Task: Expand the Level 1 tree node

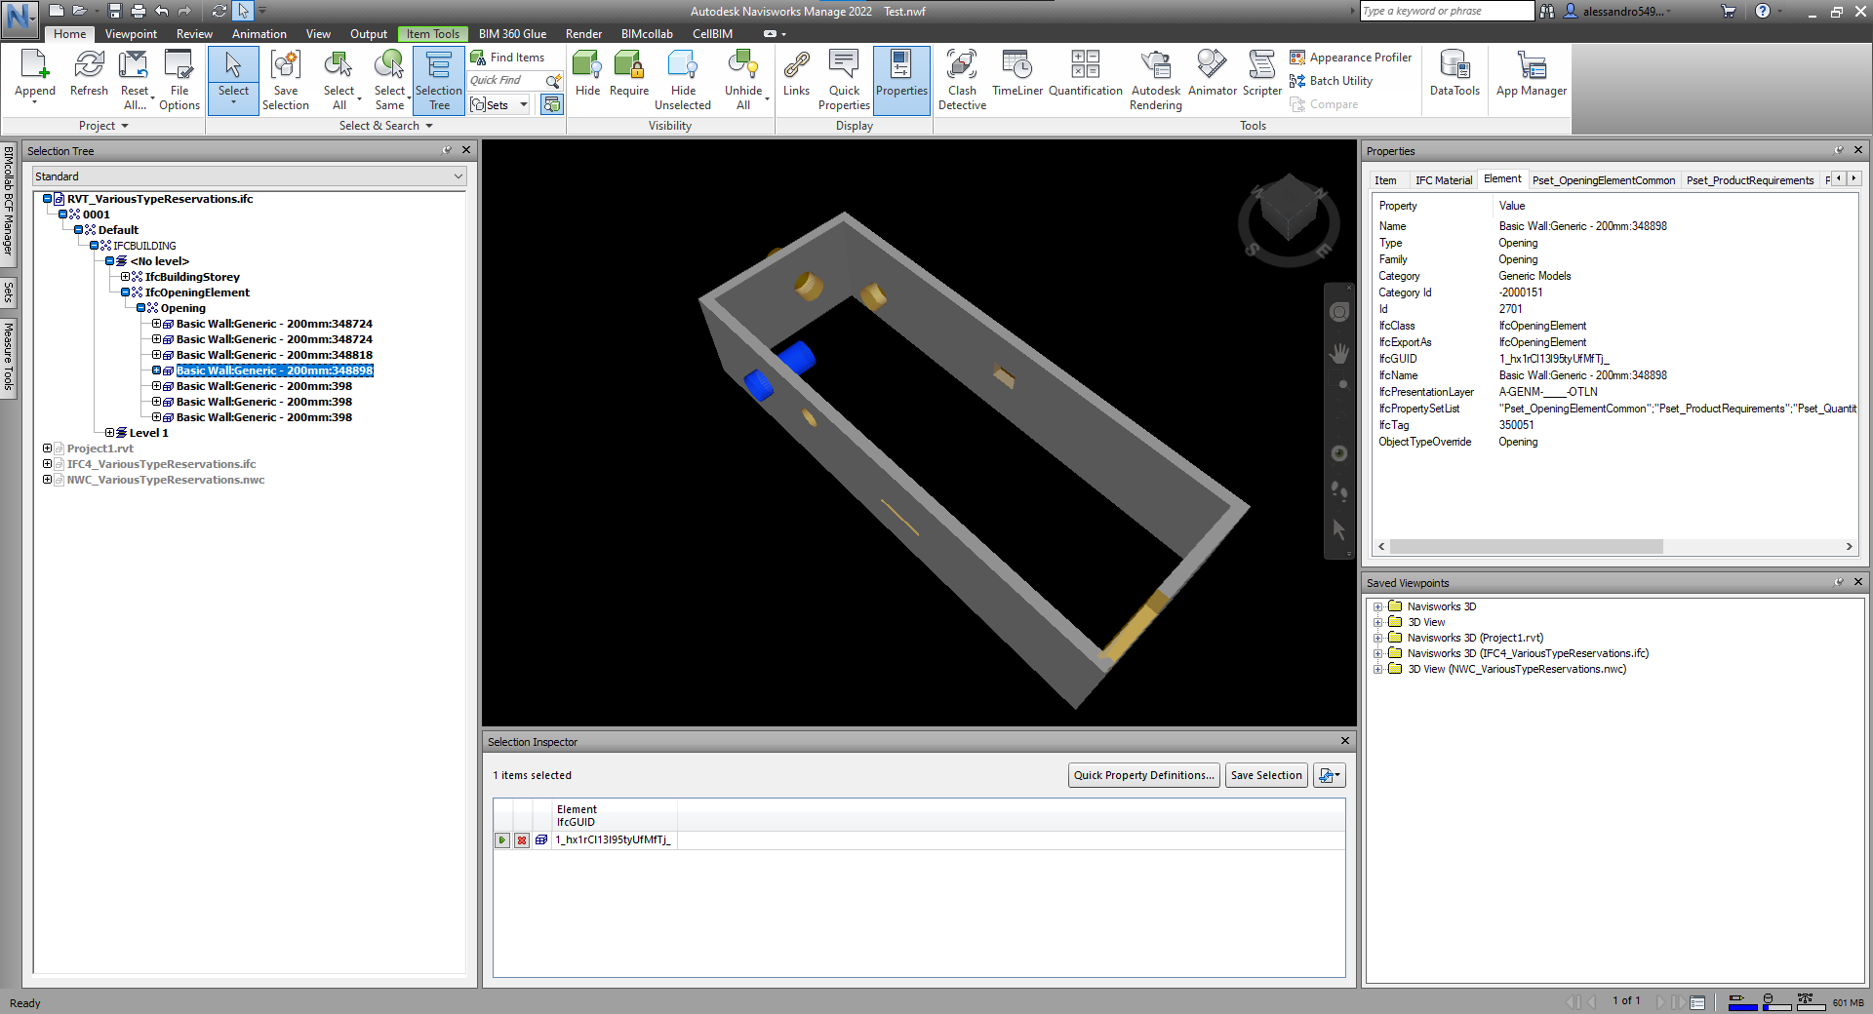Action: point(110,433)
